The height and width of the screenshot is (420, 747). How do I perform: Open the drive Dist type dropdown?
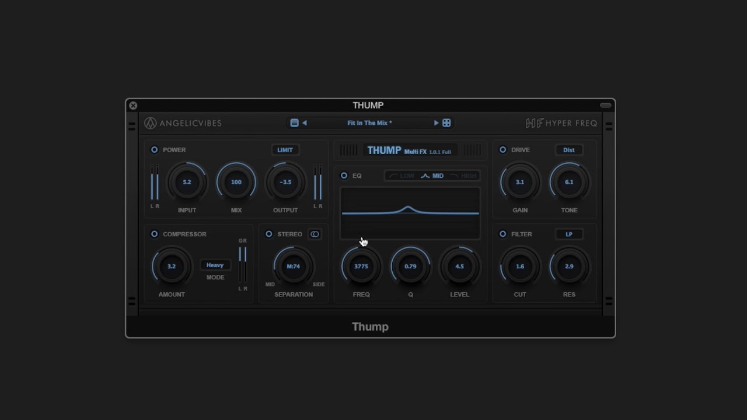[569, 150]
